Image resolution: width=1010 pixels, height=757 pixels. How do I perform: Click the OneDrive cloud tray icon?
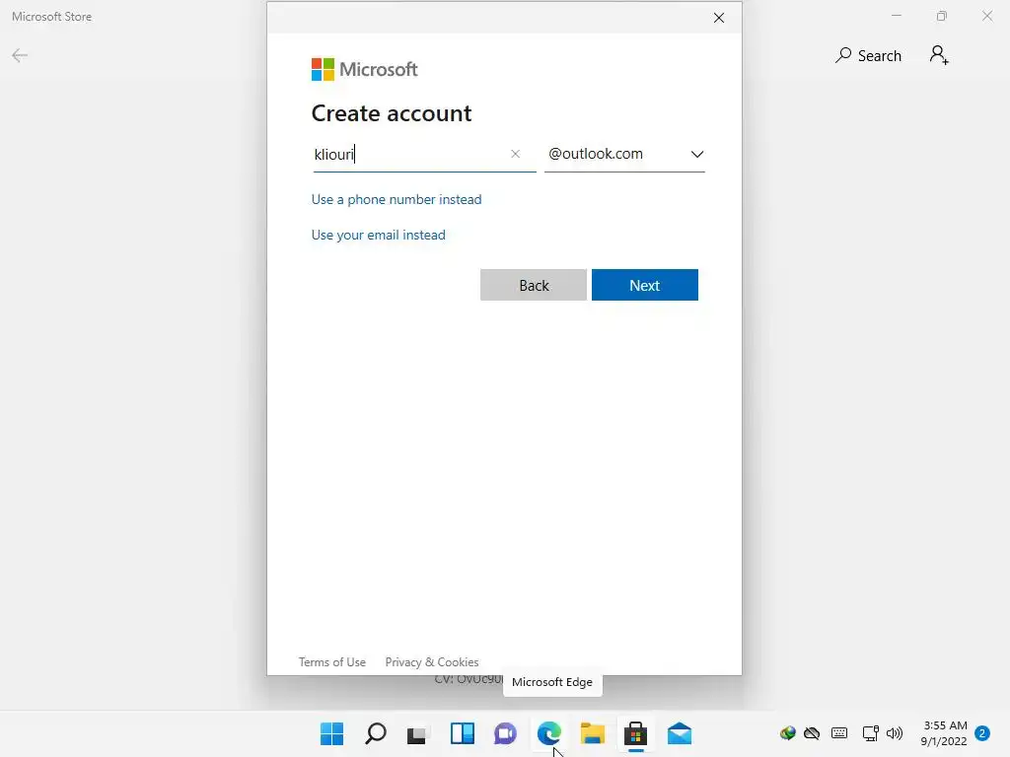click(x=812, y=733)
